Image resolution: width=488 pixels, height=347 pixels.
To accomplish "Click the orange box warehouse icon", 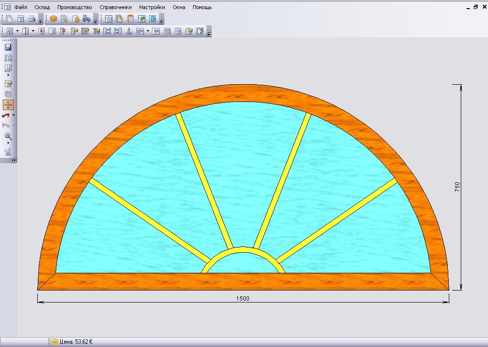I will (54, 19).
